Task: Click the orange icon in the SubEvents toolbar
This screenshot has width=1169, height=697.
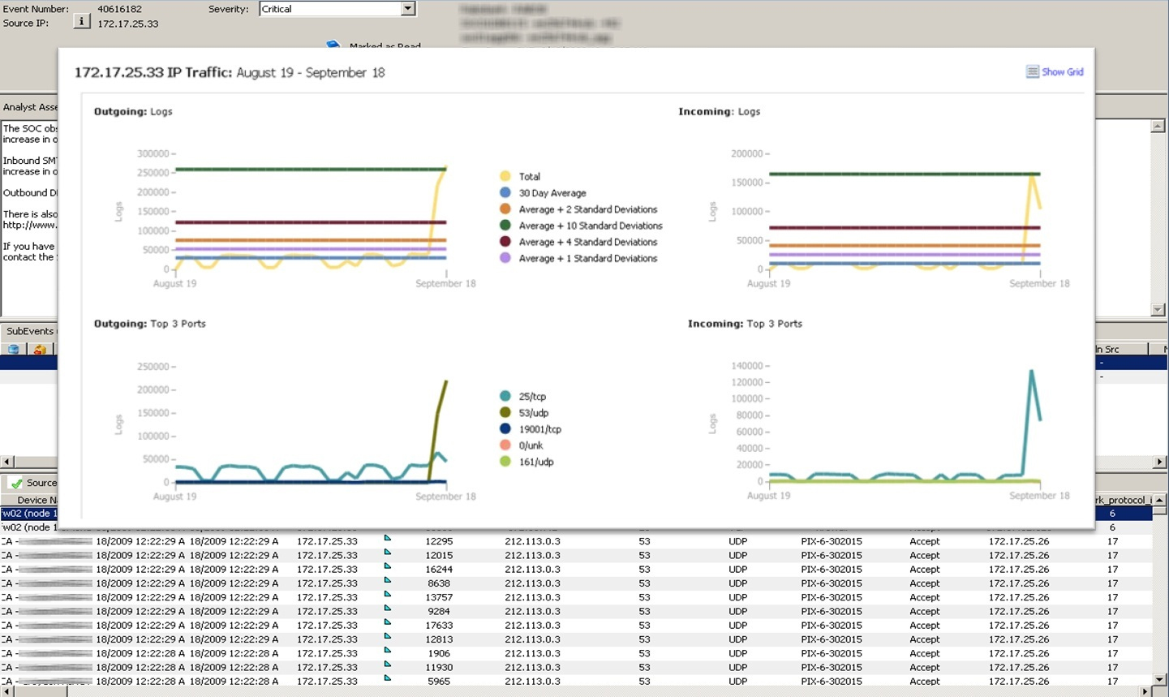Action: [x=39, y=349]
